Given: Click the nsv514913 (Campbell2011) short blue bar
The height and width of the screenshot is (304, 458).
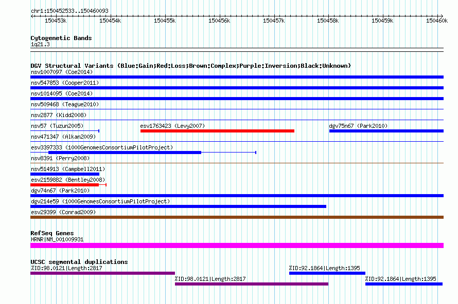Looking at the screenshot, I should [x=65, y=174].
